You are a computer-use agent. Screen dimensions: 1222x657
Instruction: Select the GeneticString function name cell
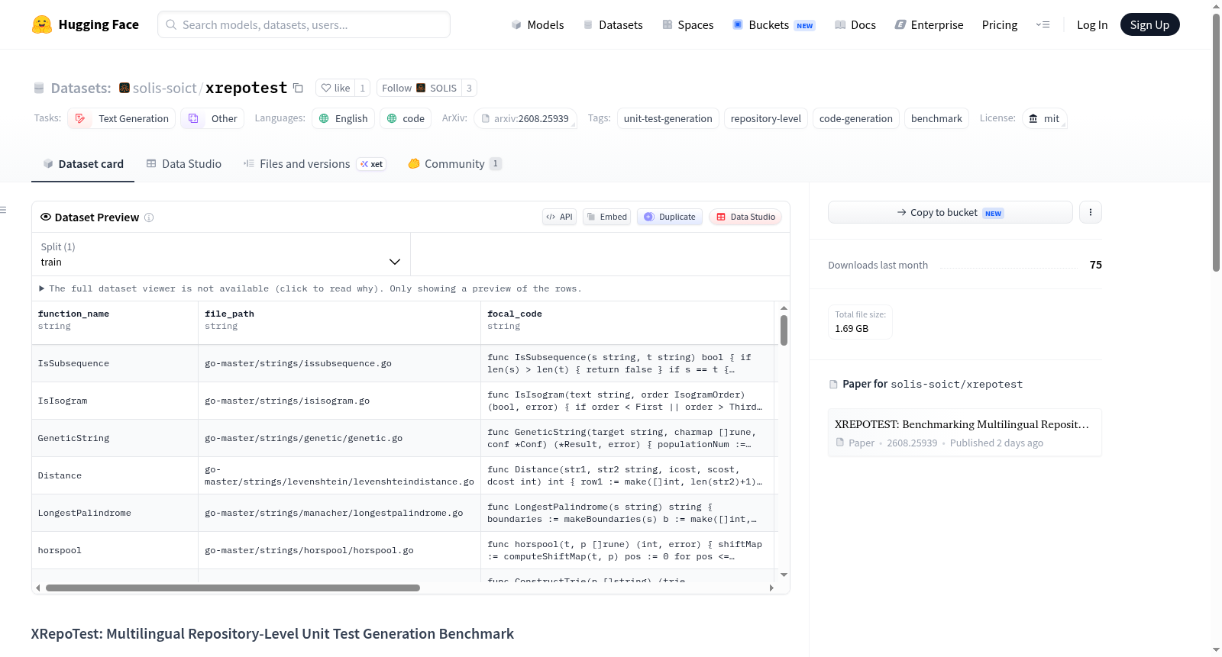(115, 438)
